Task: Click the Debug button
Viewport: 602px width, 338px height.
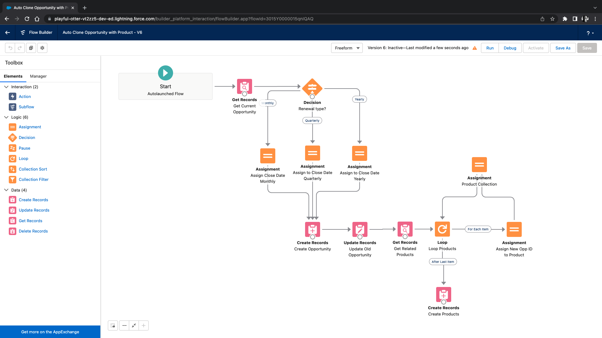Action: click(510, 48)
